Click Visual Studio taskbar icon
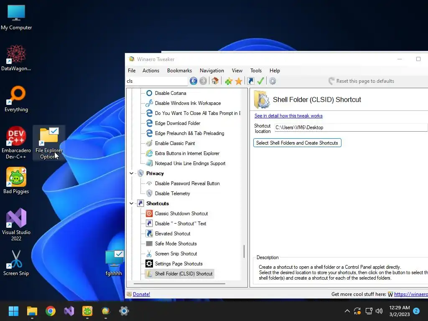 click(x=69, y=311)
